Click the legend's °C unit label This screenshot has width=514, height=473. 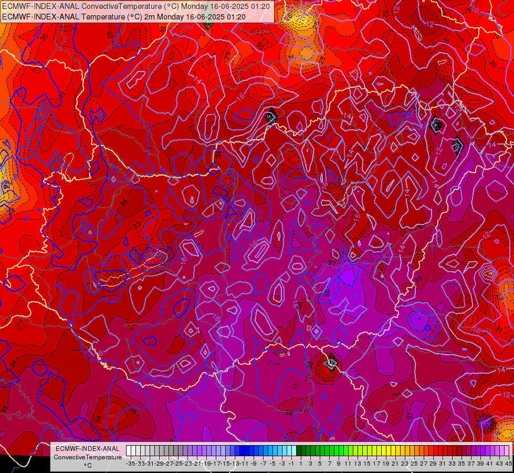click(x=88, y=466)
